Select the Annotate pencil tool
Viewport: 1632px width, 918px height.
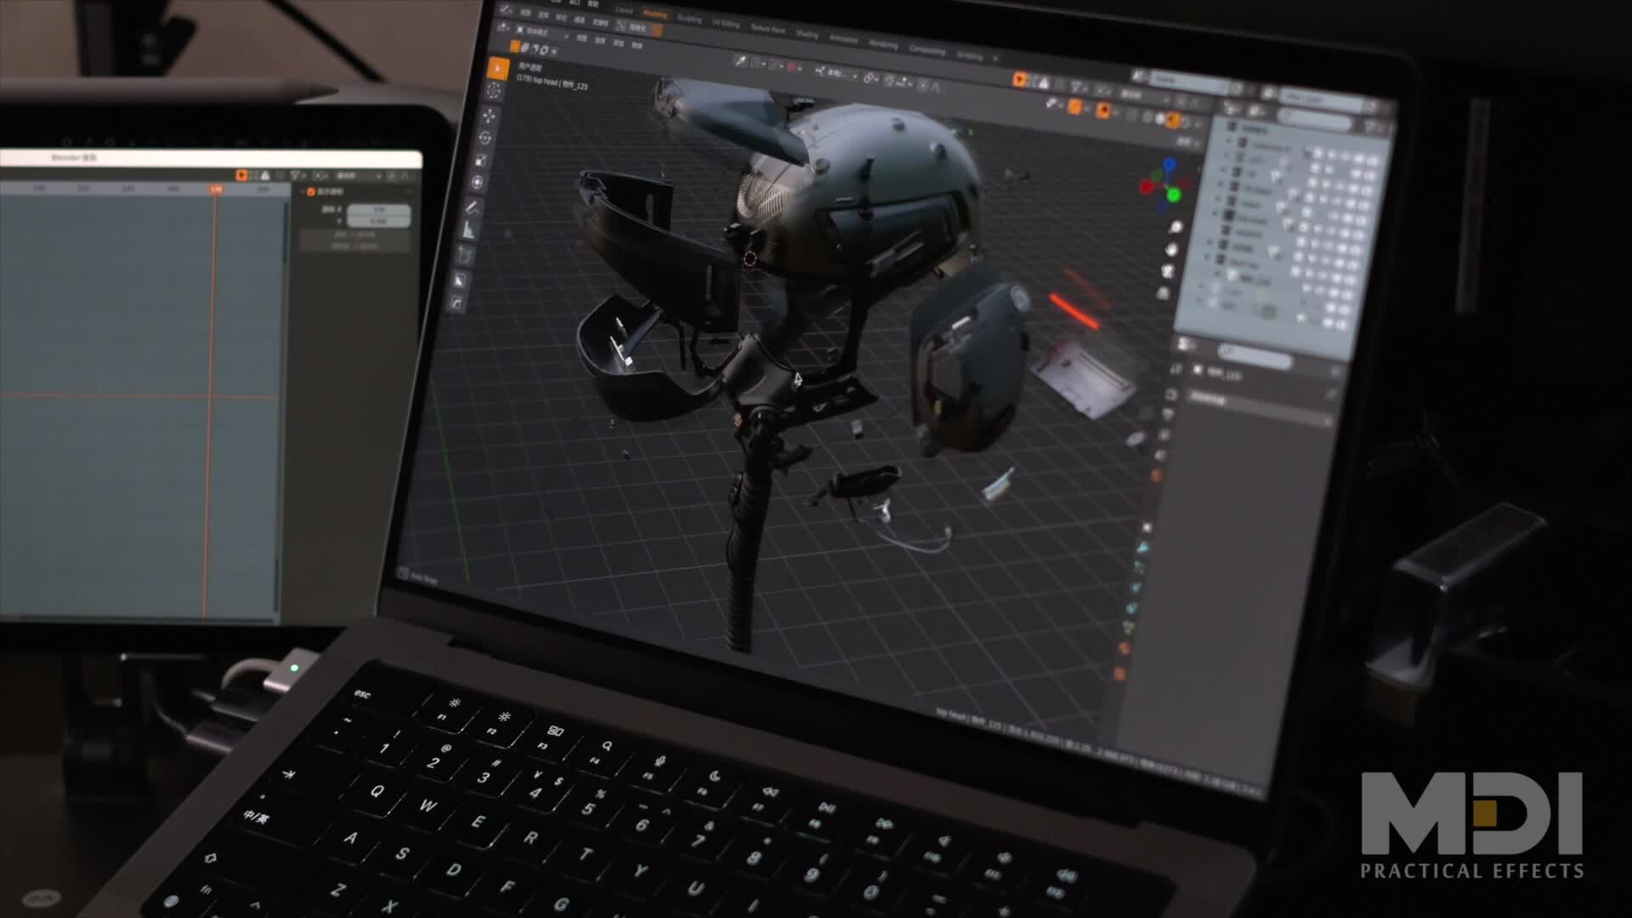[x=473, y=207]
